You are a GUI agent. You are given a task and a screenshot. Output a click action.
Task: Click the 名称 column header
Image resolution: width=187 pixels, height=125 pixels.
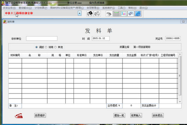click(35, 55)
